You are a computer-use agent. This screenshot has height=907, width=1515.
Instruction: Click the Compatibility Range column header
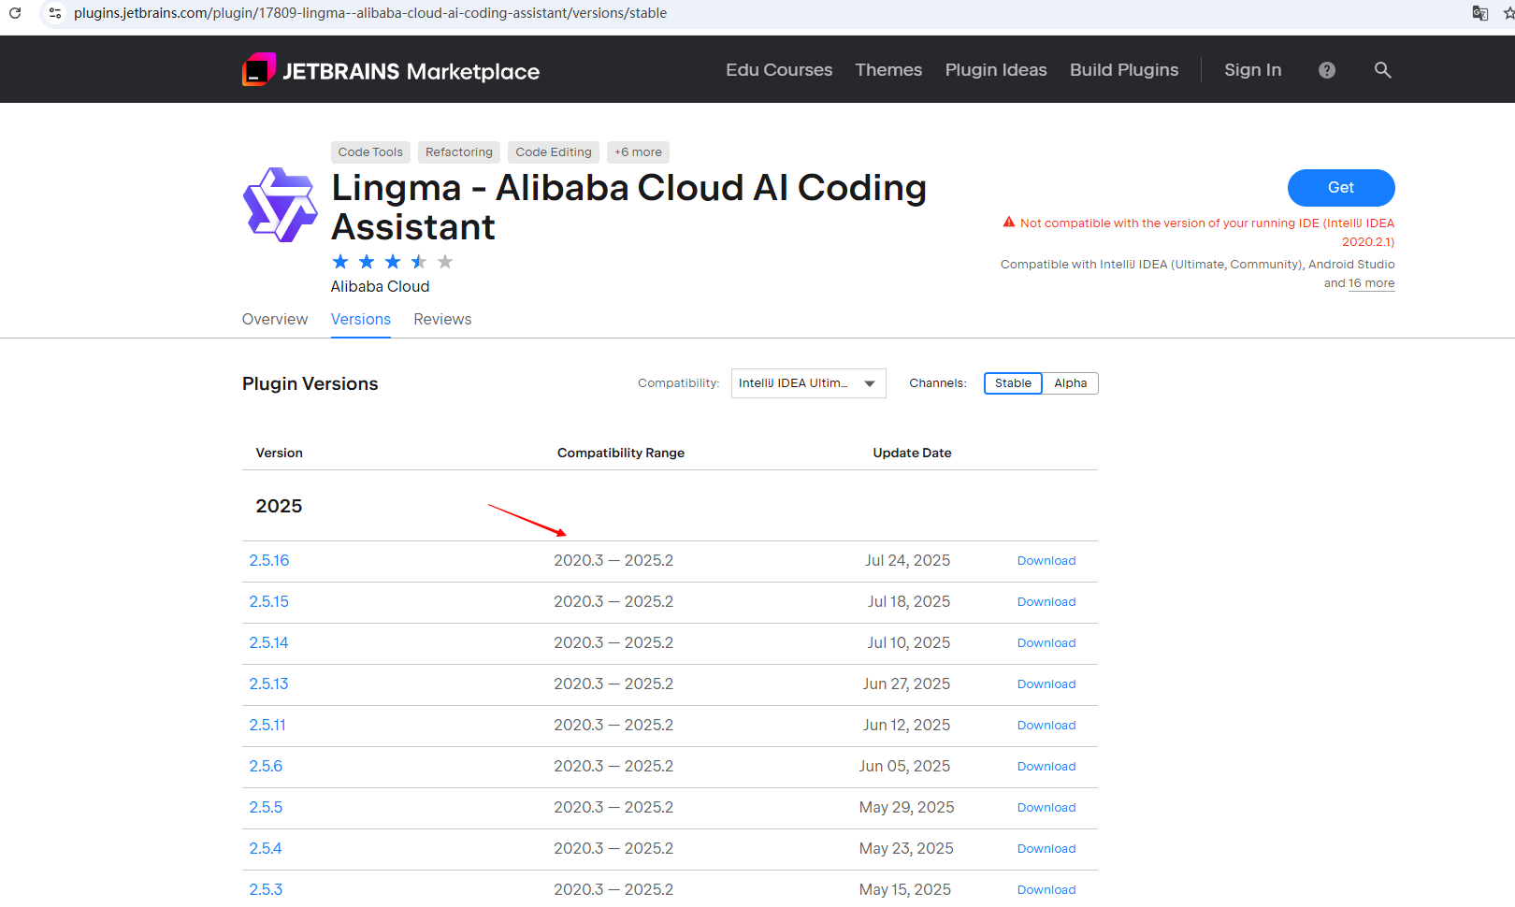click(621, 453)
